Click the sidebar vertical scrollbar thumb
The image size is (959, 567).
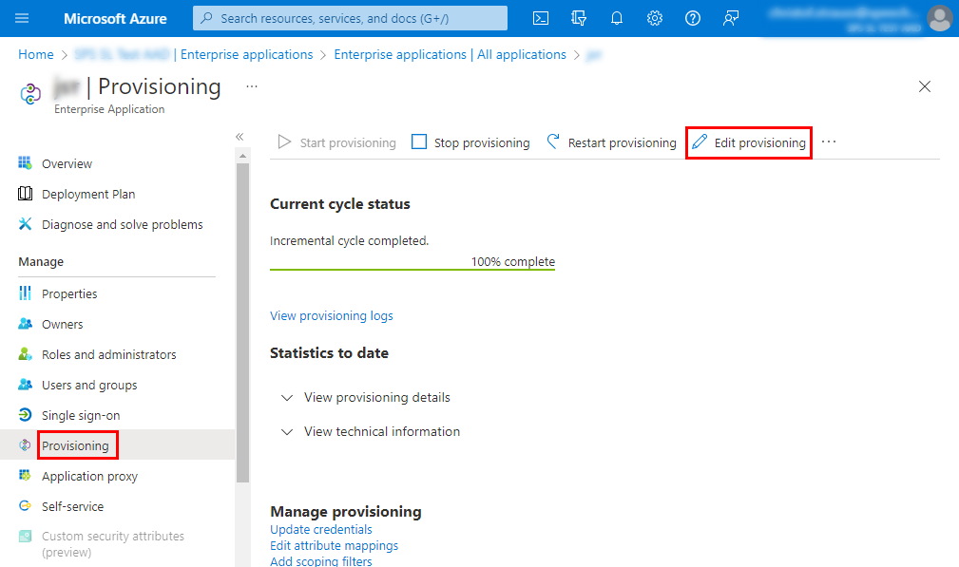coord(242,323)
